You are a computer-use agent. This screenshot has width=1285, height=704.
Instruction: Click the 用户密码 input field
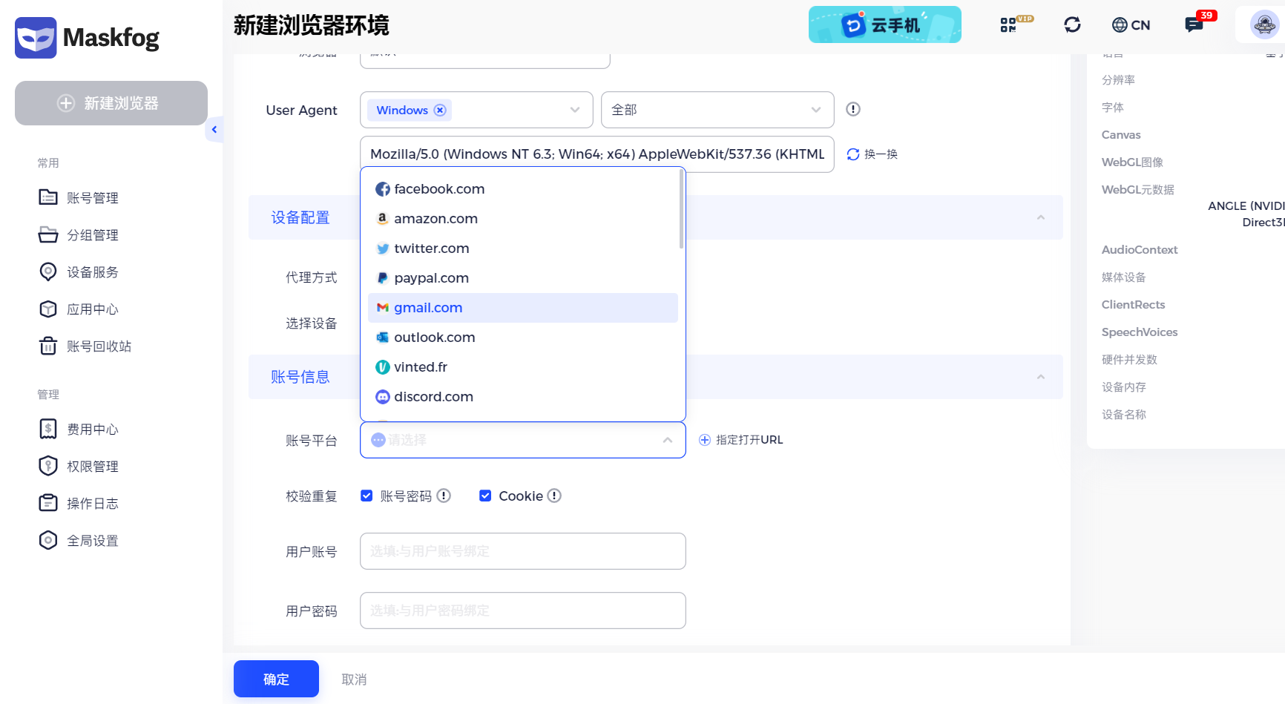tap(523, 611)
